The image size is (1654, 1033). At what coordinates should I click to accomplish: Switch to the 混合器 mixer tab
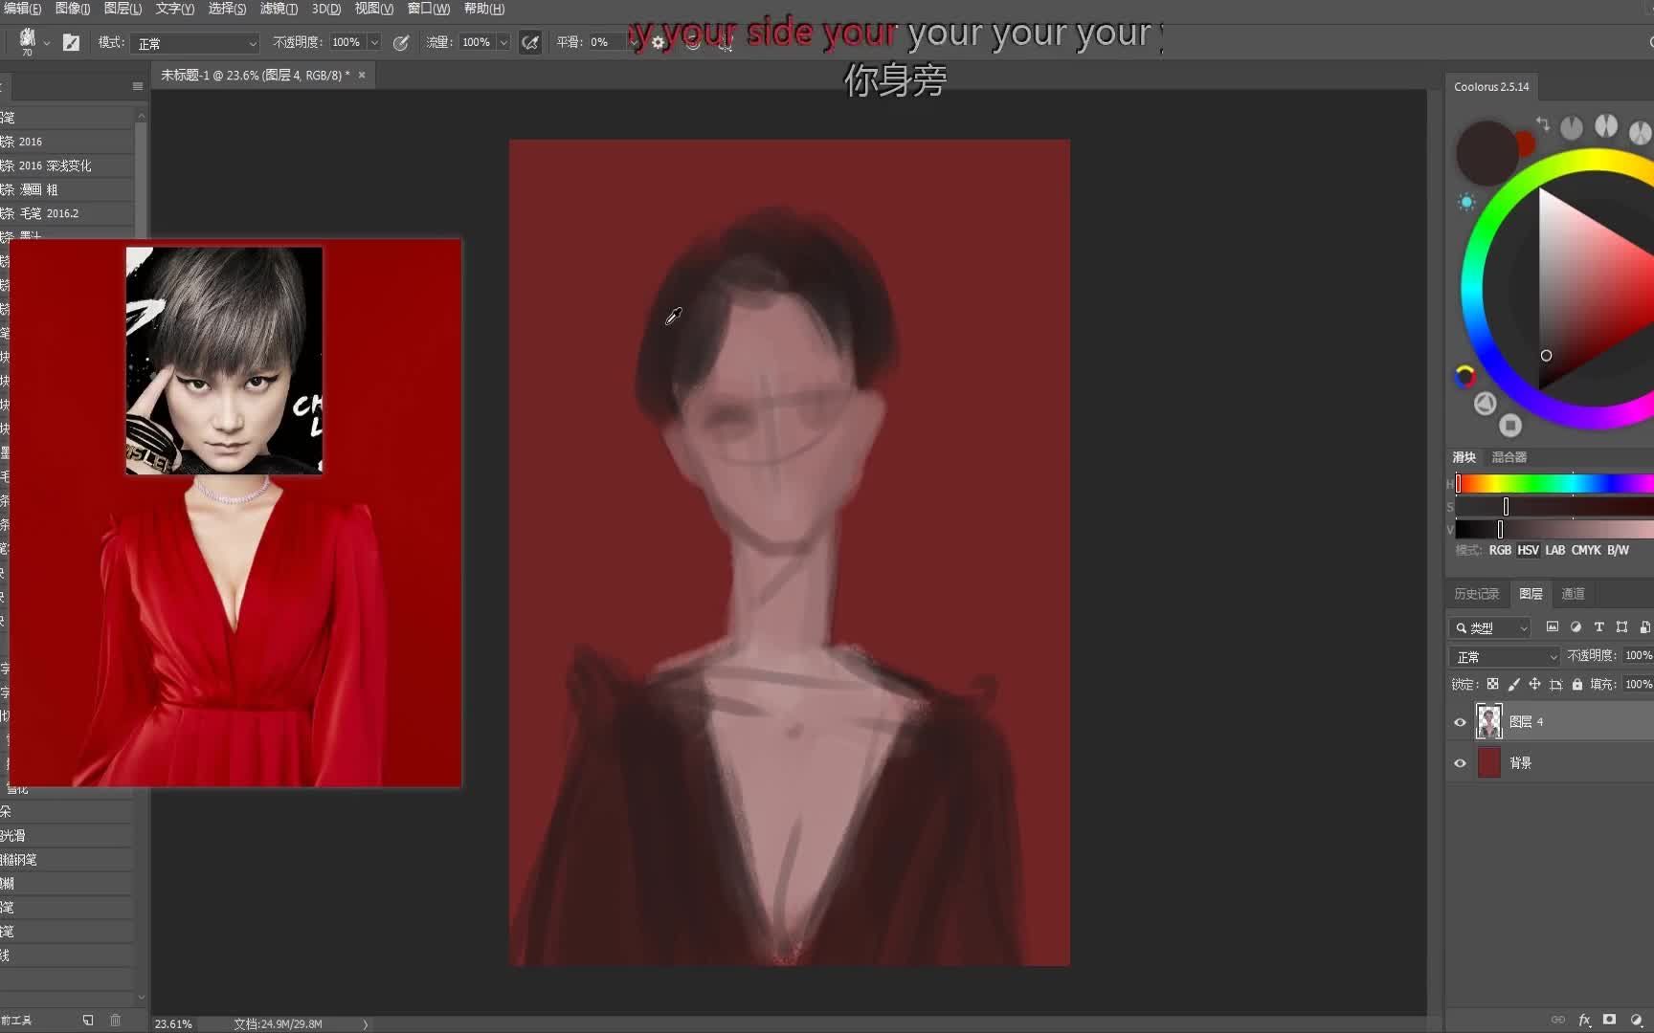pyautogui.click(x=1509, y=457)
